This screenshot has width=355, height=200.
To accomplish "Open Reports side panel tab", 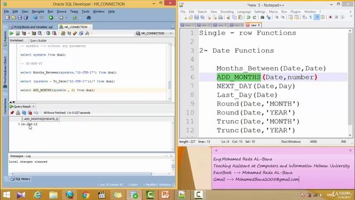I will 5,38.
